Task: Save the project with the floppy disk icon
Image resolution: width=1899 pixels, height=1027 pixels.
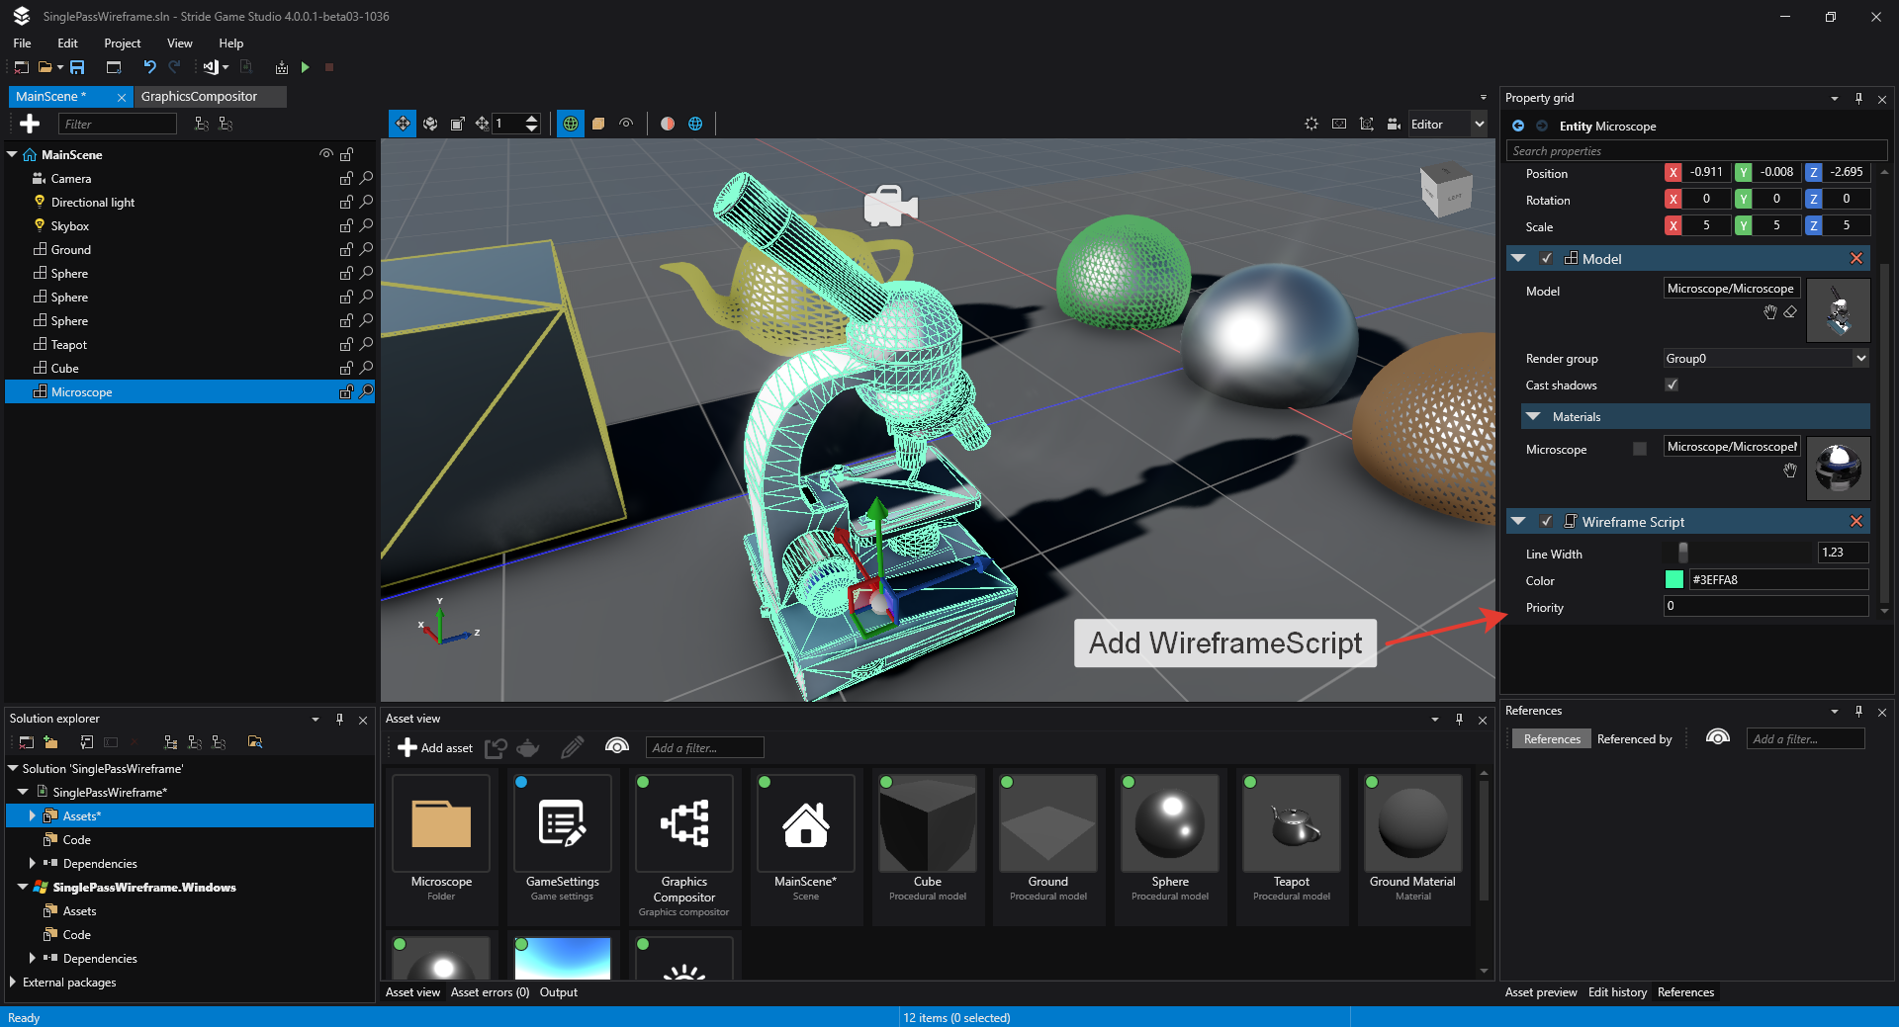Action: click(77, 67)
